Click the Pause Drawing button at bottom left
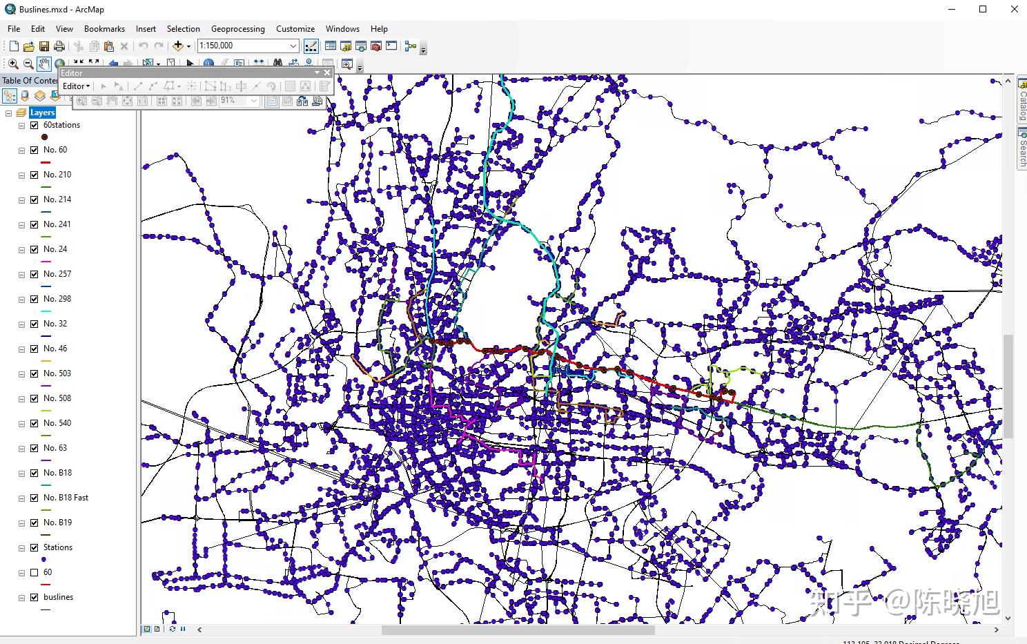The image size is (1027, 644). 182,629
